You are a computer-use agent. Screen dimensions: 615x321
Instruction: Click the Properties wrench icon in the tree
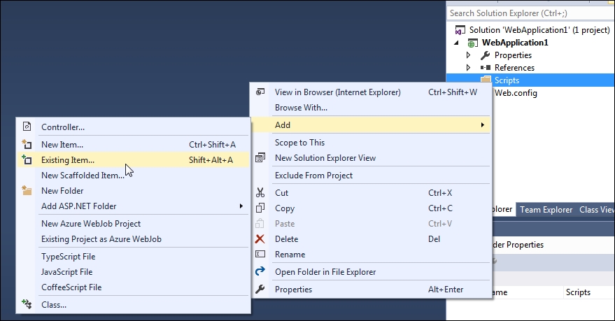click(x=485, y=55)
